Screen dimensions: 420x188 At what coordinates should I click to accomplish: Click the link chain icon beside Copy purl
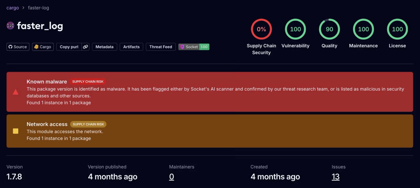(x=86, y=47)
